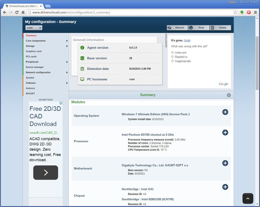Expand the Core components submenu arrow

coord(67,41)
